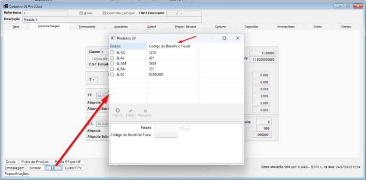Tick the AM state checkbox
This screenshot has height=180, width=366.
[x=112, y=64]
